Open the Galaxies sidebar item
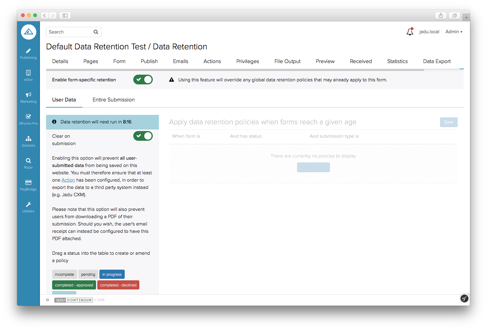 click(x=28, y=141)
